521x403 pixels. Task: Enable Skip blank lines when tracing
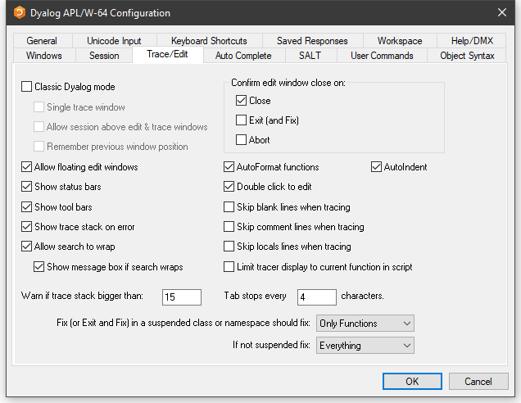(x=229, y=207)
